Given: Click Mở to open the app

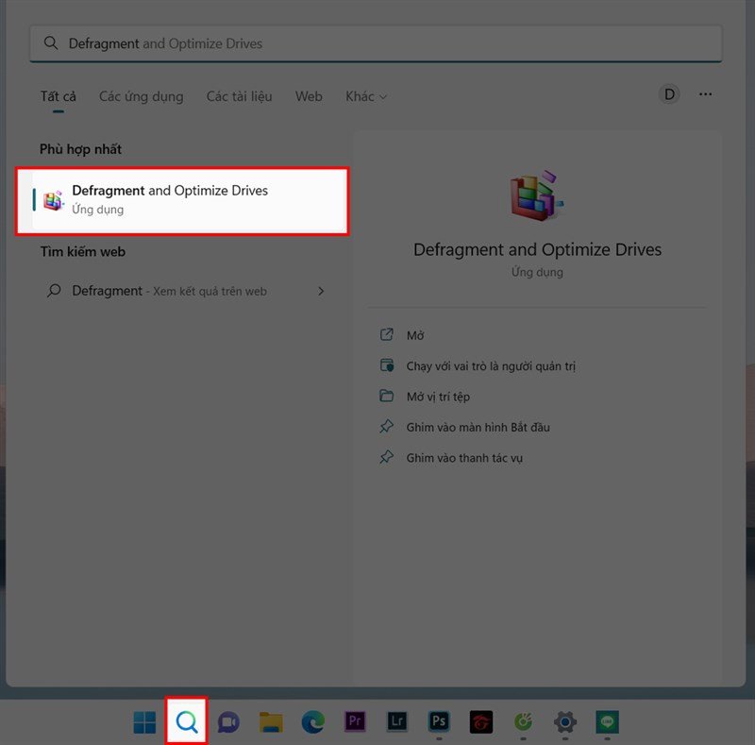Looking at the screenshot, I should tap(415, 335).
